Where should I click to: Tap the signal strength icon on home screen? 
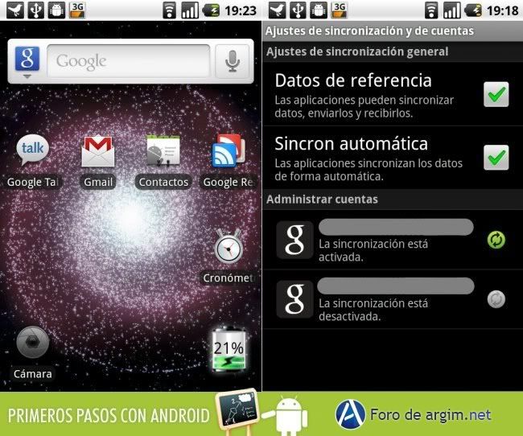pos(190,10)
